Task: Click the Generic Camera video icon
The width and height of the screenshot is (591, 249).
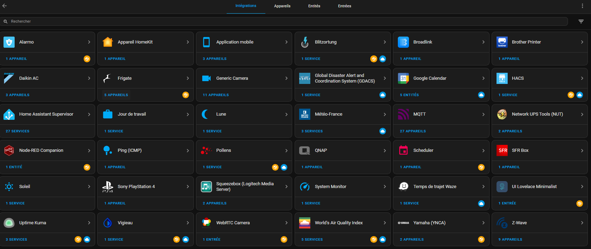Action: click(206, 78)
